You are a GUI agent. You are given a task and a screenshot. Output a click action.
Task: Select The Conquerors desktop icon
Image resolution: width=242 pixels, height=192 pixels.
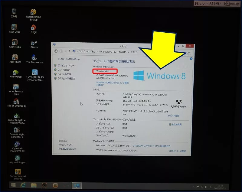pos(34,59)
